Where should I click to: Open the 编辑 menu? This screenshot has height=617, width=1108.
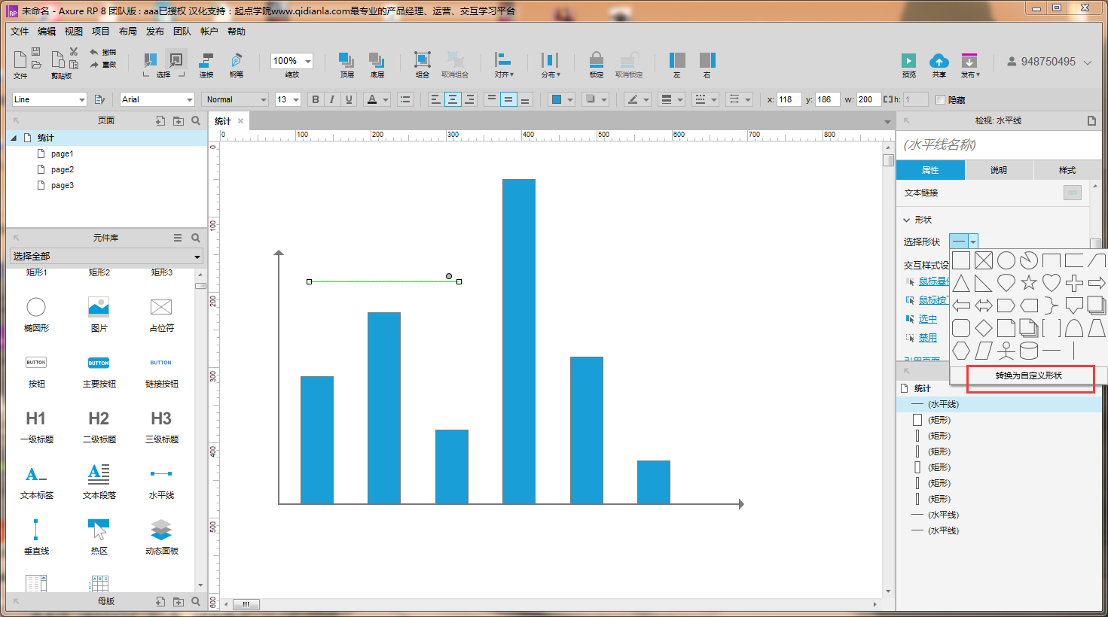[47, 32]
